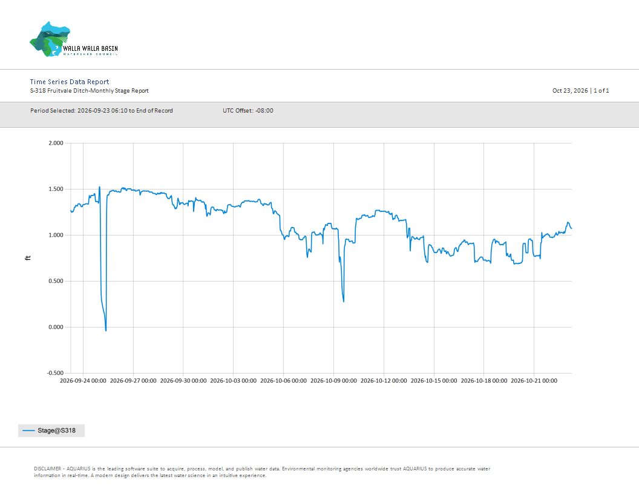Click the 2026-09-24 00:00 x-axis label
Image resolution: width=639 pixels, height=494 pixels.
[83, 381]
